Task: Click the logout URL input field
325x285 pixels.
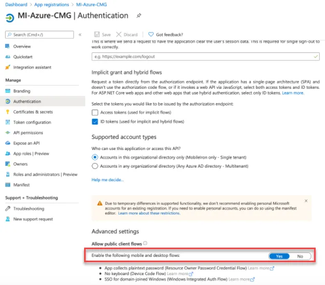Action: tap(206, 57)
